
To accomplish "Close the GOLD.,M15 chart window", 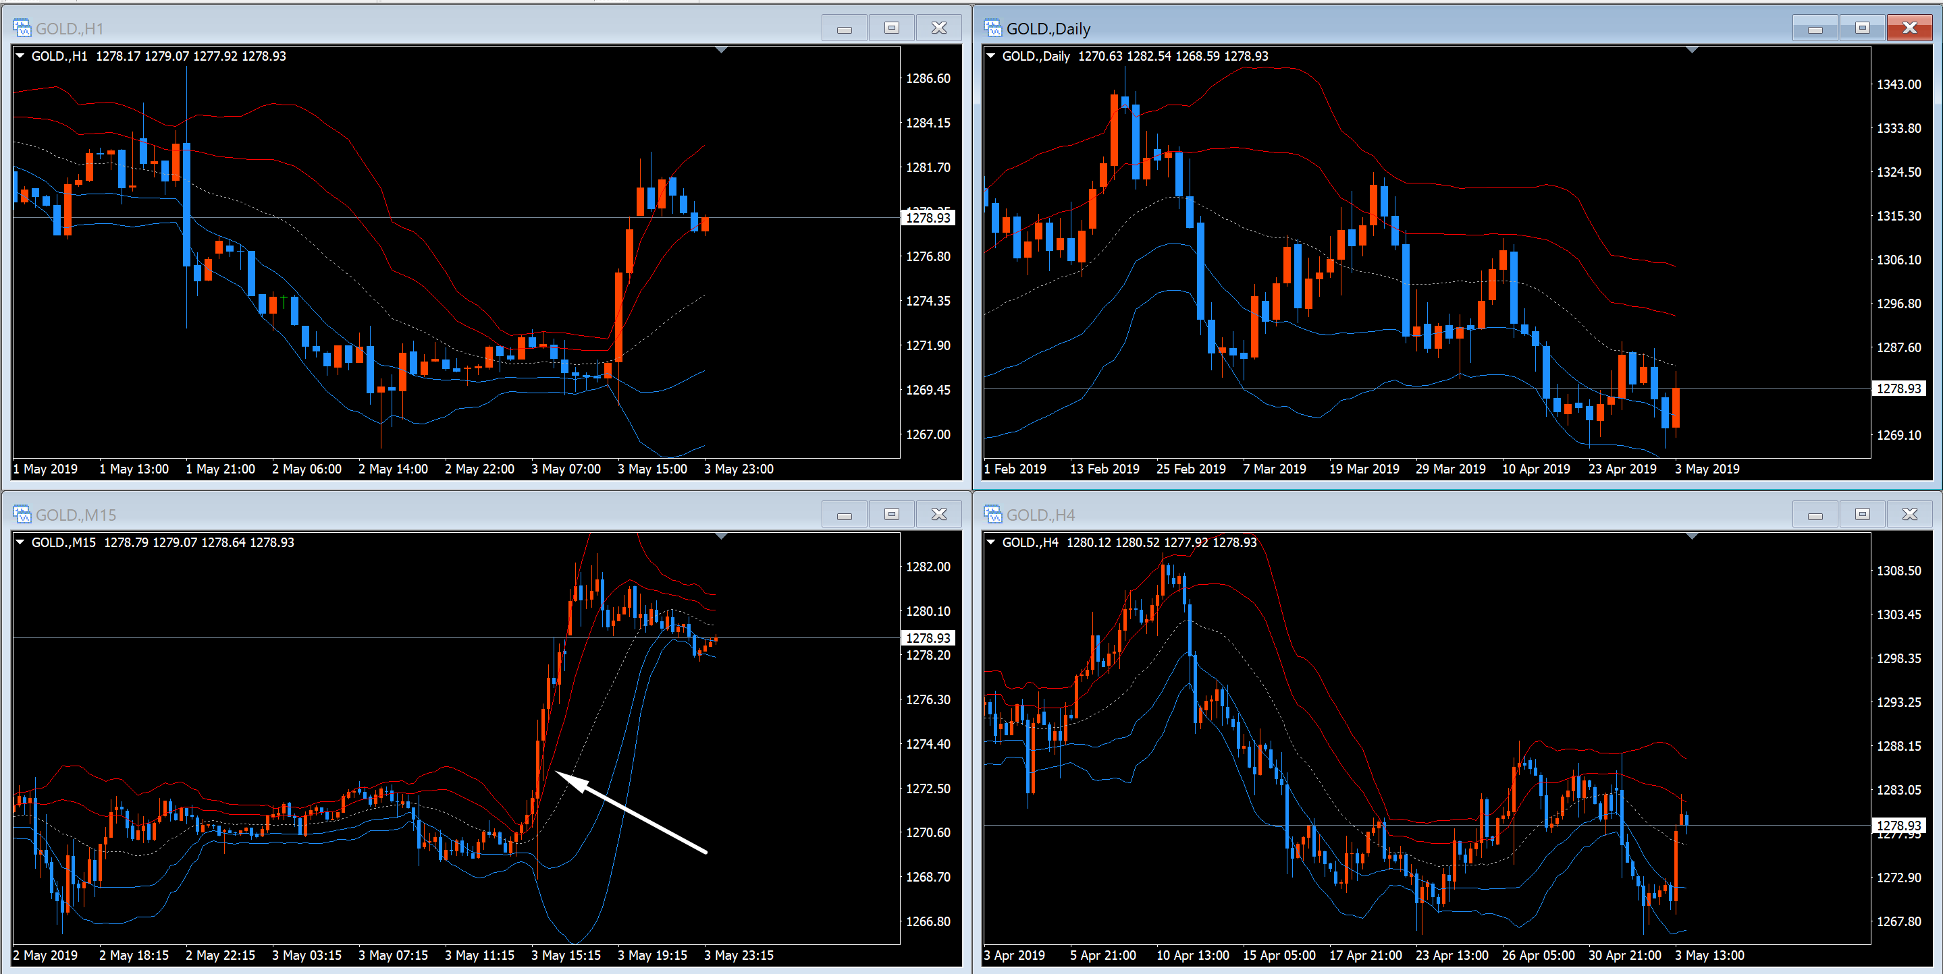I will tap(939, 514).
